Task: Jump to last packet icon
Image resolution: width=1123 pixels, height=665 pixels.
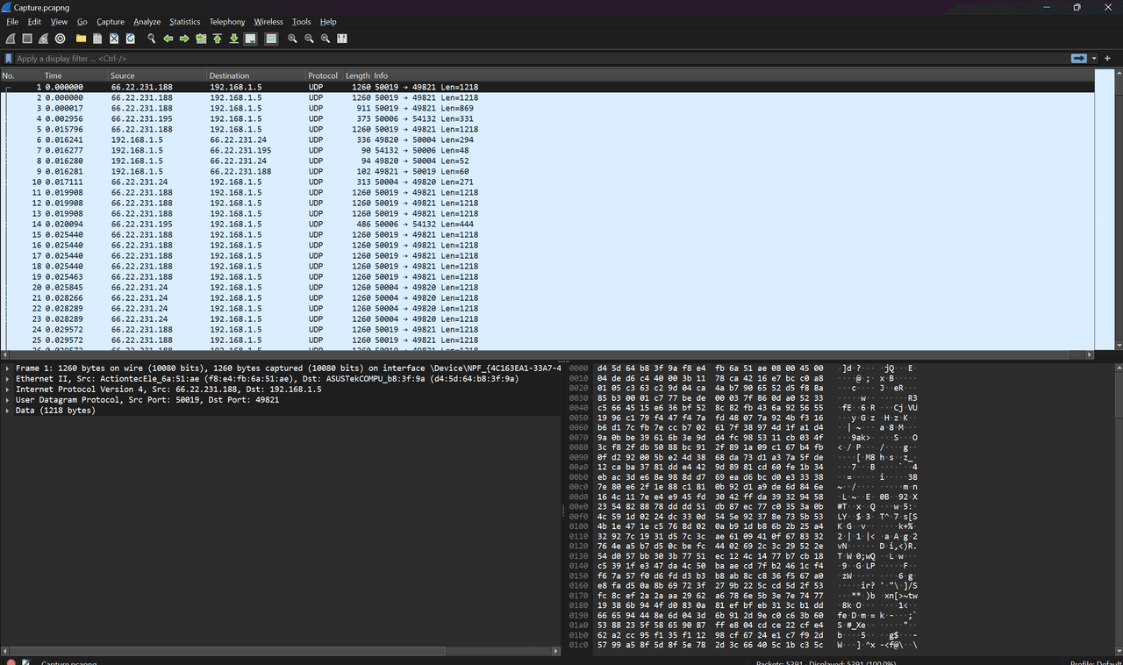Action: [x=234, y=39]
